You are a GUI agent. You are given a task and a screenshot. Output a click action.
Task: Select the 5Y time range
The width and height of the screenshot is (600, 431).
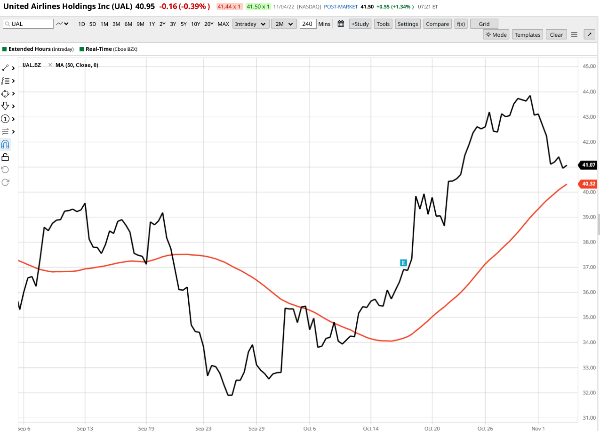pyautogui.click(x=184, y=24)
